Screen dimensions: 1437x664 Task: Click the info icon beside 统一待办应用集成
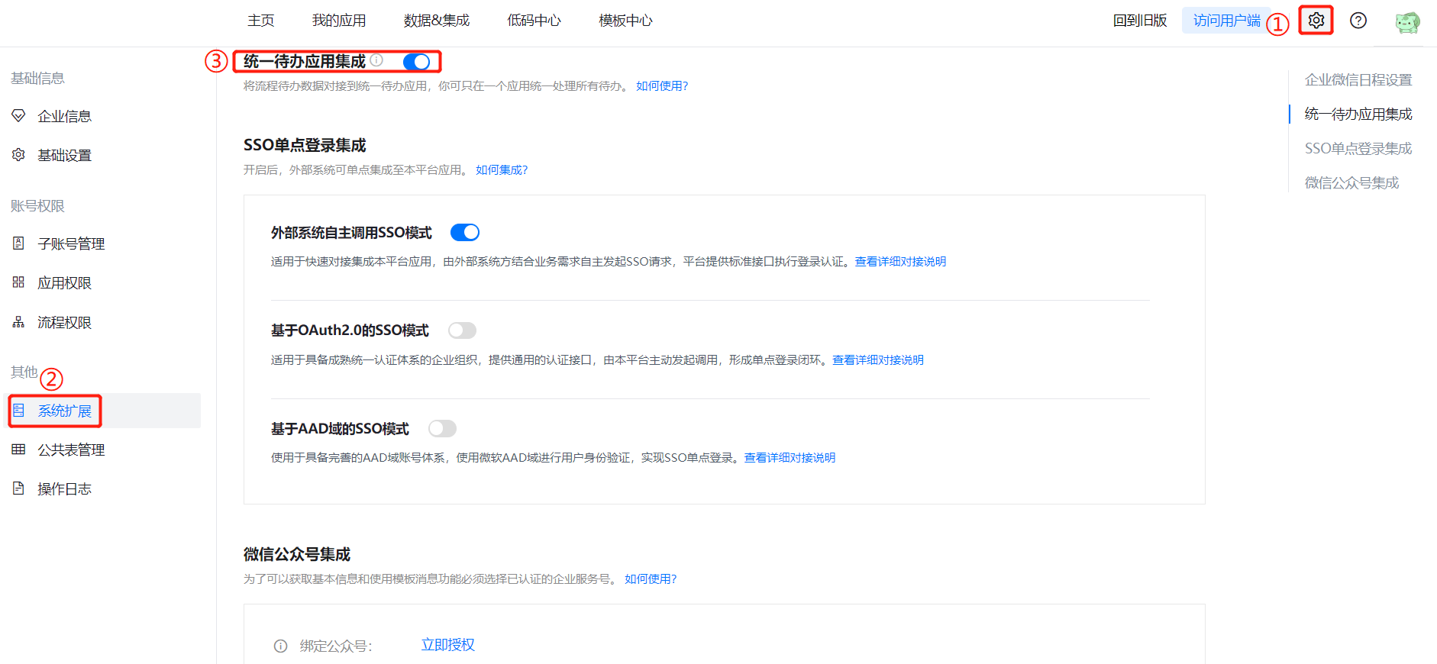(x=376, y=60)
